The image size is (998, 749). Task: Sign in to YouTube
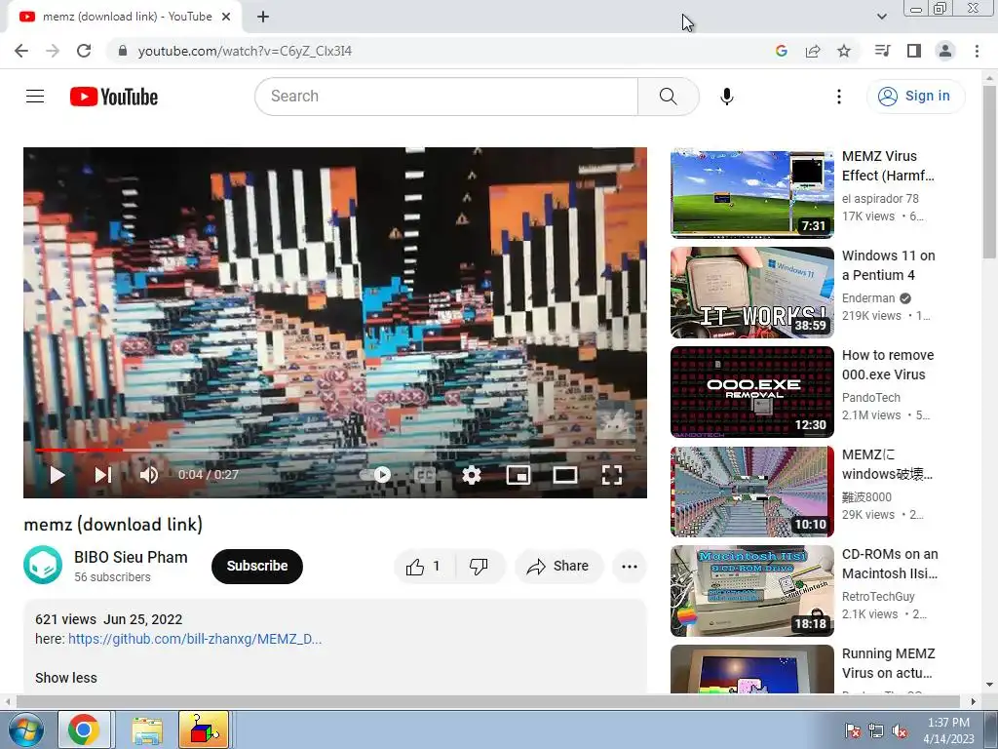coord(915,97)
